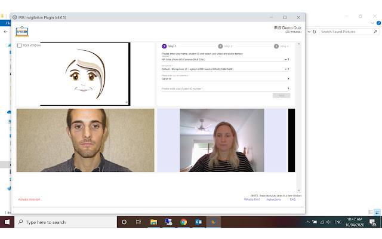Click the taskbar search box
Image resolution: width=382 pixels, height=239 pixels.
66,222
